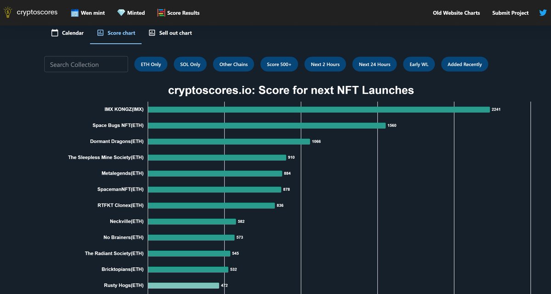Open the Old Website Charts link
Image resolution: width=551 pixels, height=294 pixels.
(456, 13)
